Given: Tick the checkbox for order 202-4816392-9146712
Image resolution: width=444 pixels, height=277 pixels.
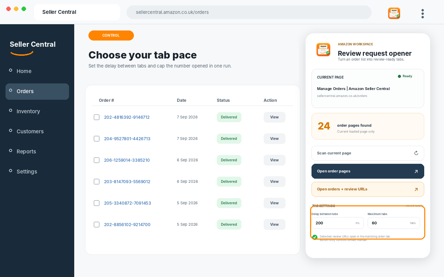Looking at the screenshot, I should 97,117.
